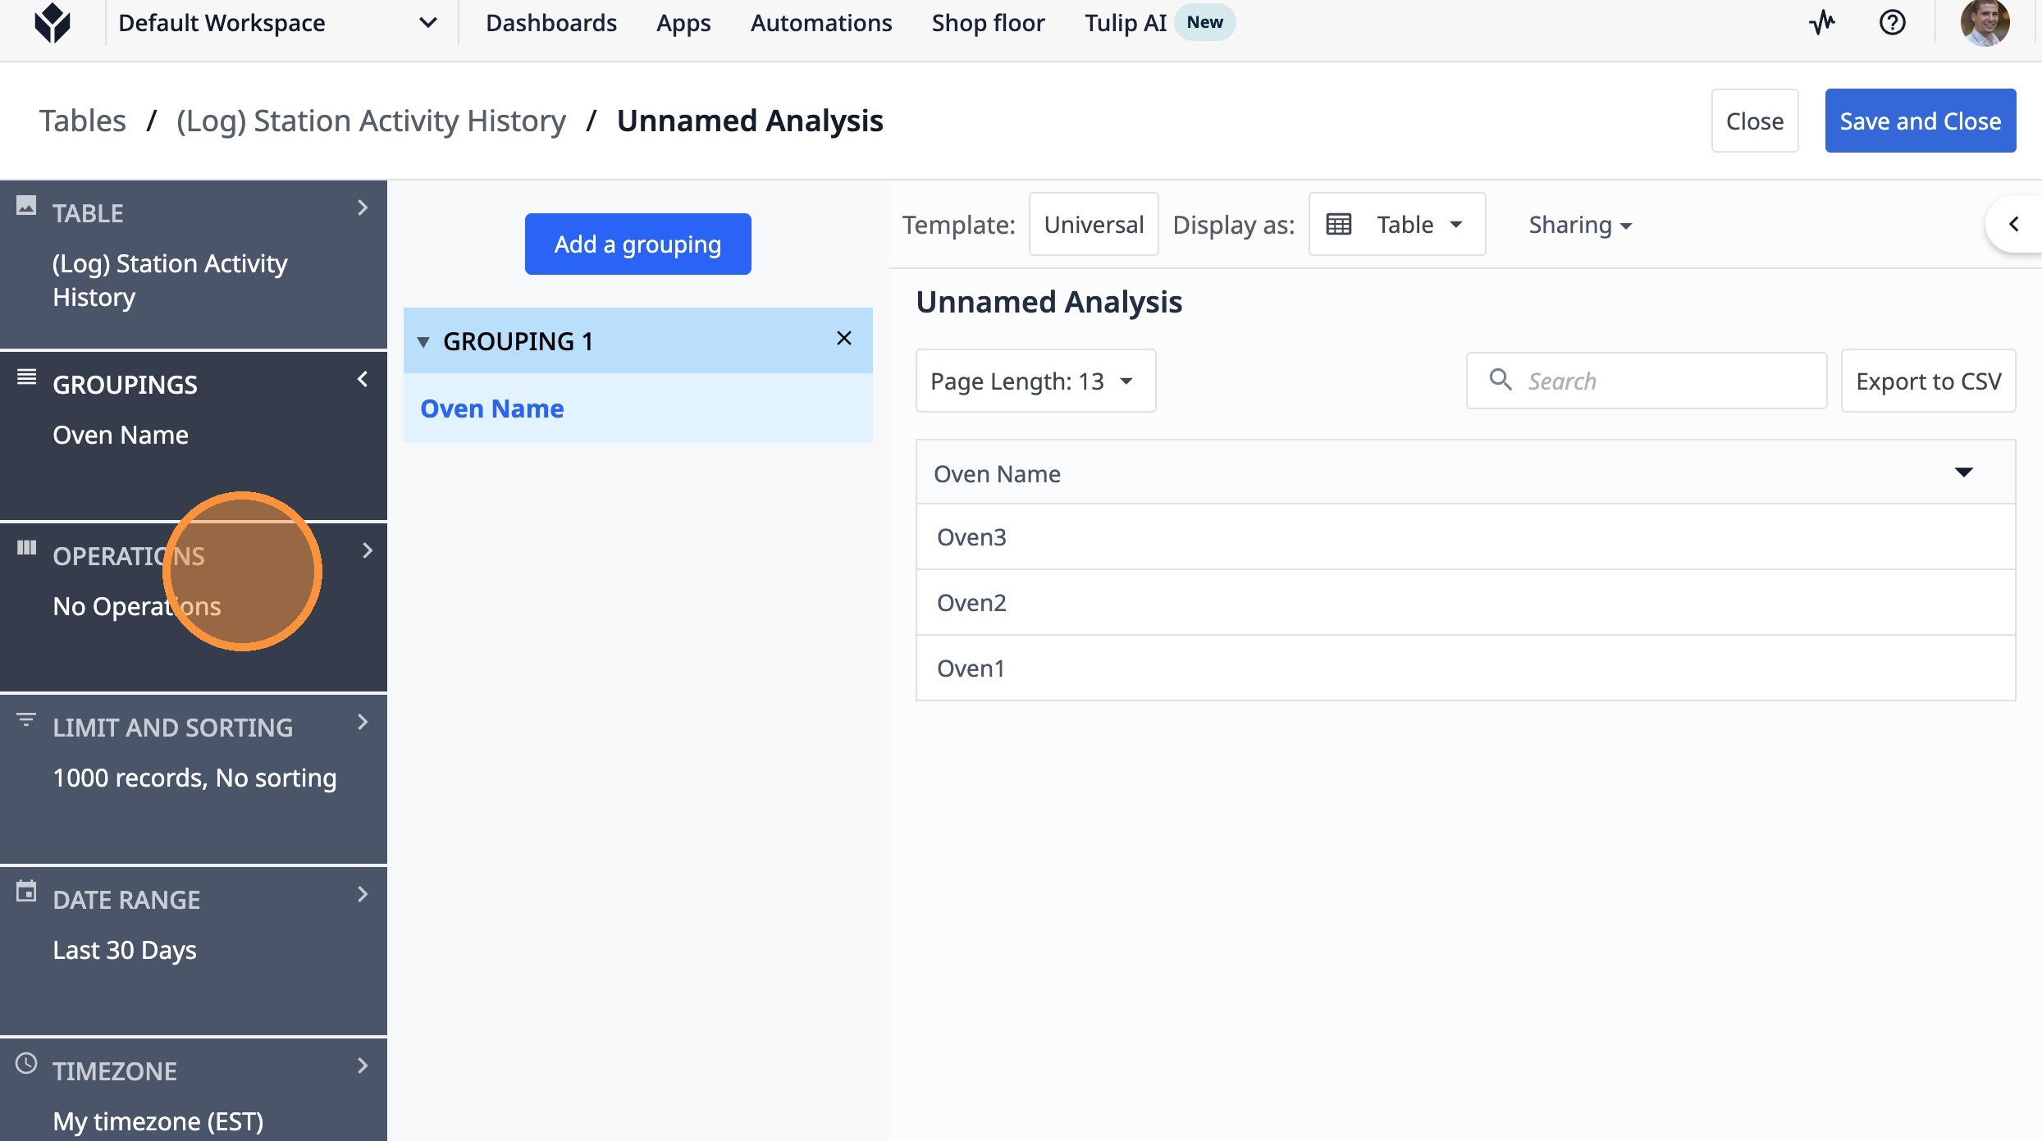Open the Automations menu

tap(820, 23)
